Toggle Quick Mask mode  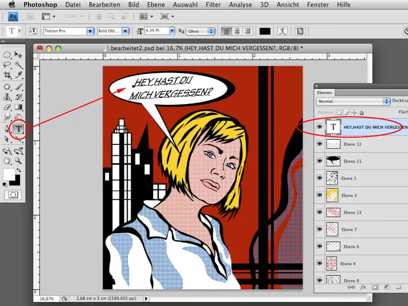13,195
